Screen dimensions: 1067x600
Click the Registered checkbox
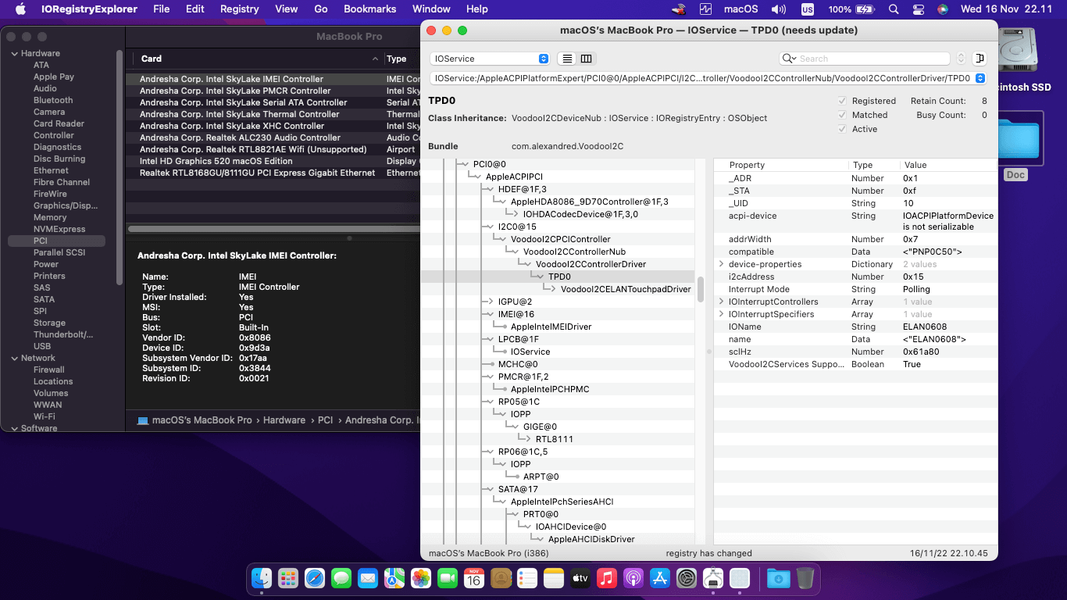click(842, 101)
